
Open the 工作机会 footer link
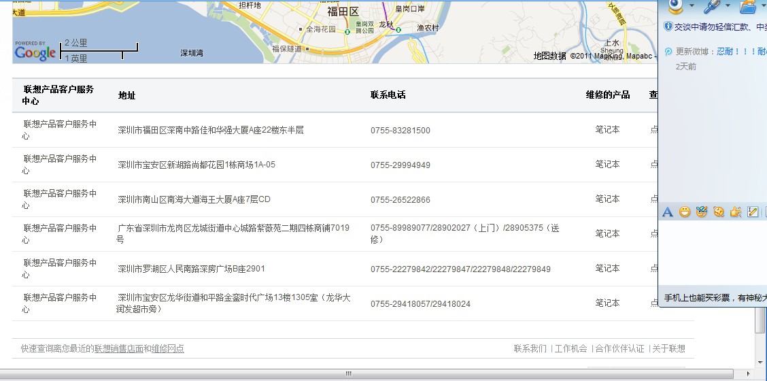click(571, 348)
